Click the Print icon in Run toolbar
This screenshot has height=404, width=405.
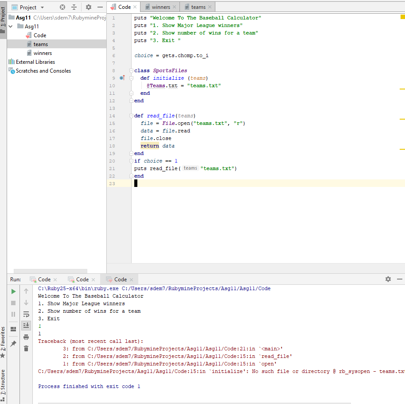pos(26,337)
